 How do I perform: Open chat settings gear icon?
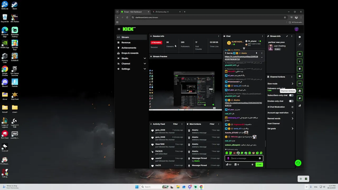pos(252,164)
